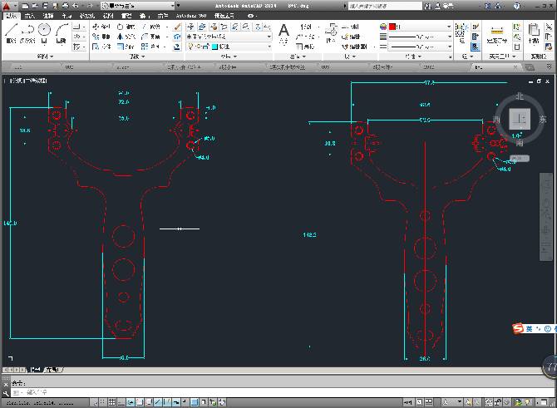Select the Move tool in Modify panel
557x408 pixels.
101,27
